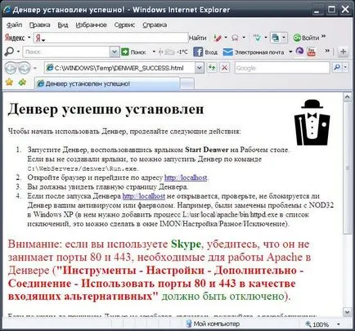This screenshot has height=331, width=355.
Task: Open the Сервис menu
Action: click(124, 25)
